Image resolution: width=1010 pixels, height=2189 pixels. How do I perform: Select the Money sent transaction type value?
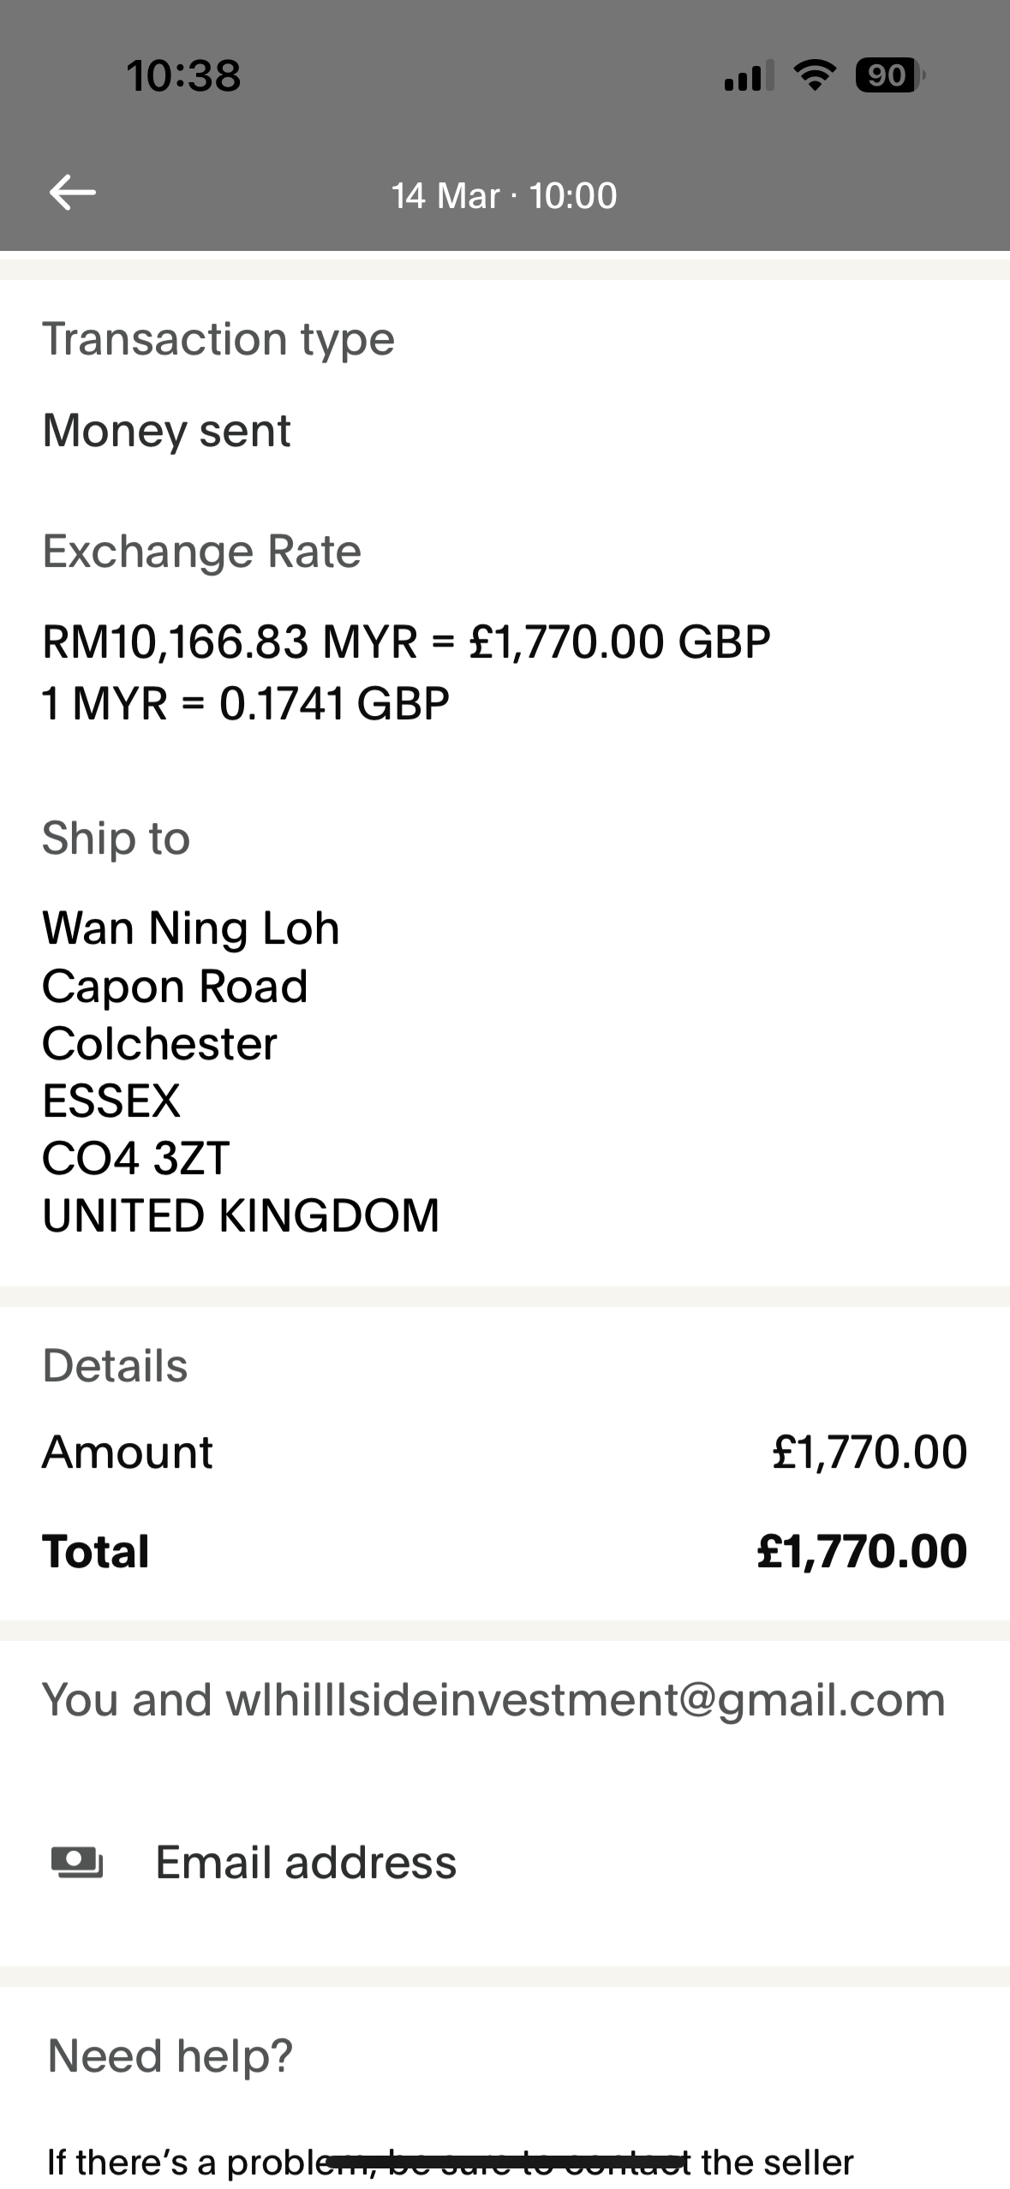167,430
